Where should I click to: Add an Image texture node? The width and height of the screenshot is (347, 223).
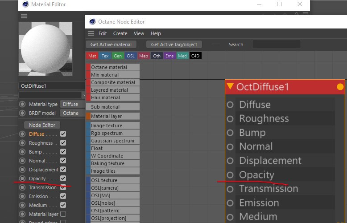(x=113, y=126)
